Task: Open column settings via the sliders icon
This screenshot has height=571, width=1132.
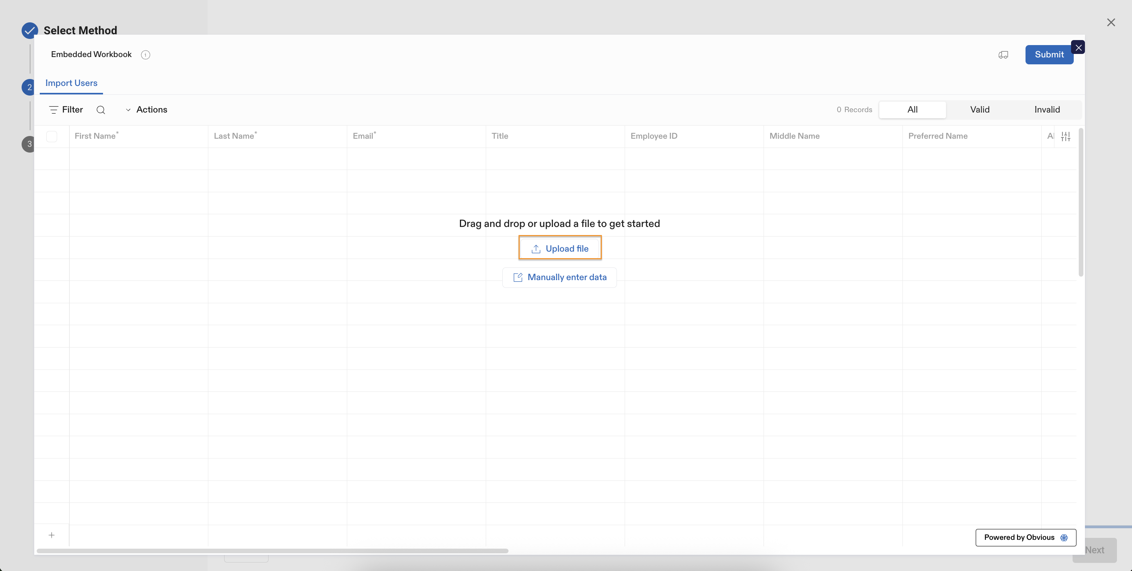Action: [1066, 136]
